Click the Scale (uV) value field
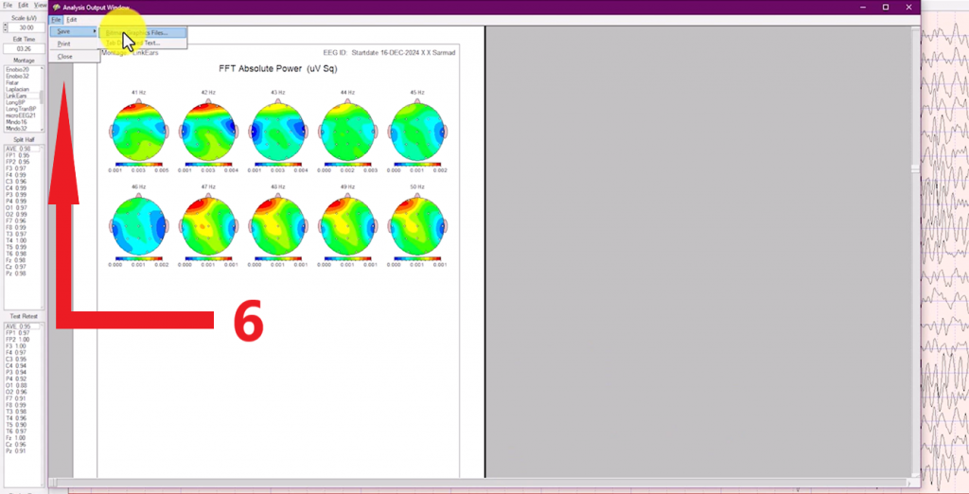This screenshot has width=969, height=494. [x=25, y=27]
